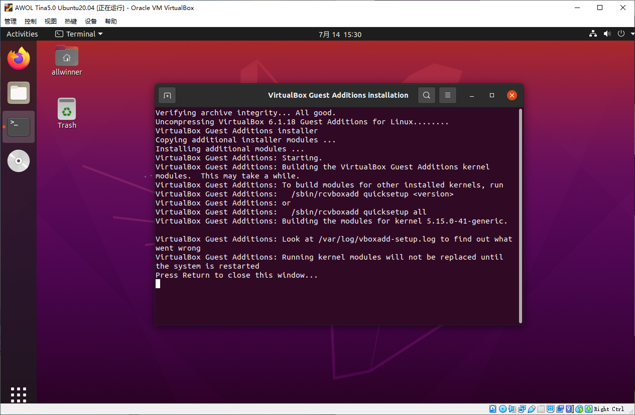Image resolution: width=635 pixels, height=415 pixels.
Task: Click the USB device icon in VirtualBox status bar
Action: [x=532, y=409]
